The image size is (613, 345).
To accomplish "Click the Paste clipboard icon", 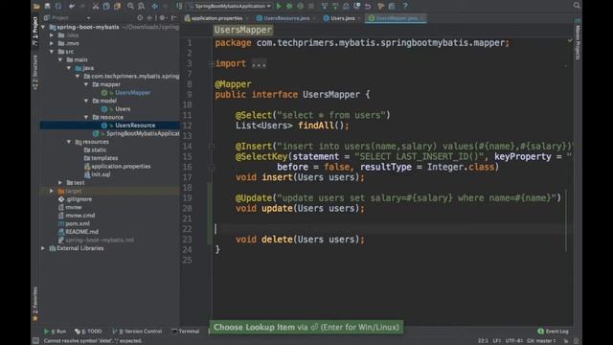I will point(117,6).
